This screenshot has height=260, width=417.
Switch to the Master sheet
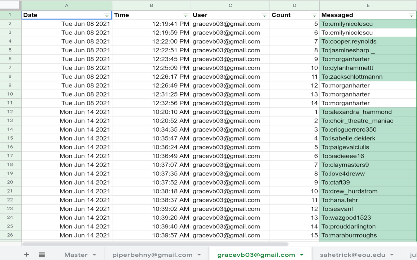click(x=76, y=255)
